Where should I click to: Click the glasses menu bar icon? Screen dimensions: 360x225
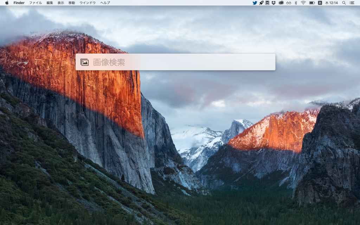pyautogui.click(x=289, y=3)
